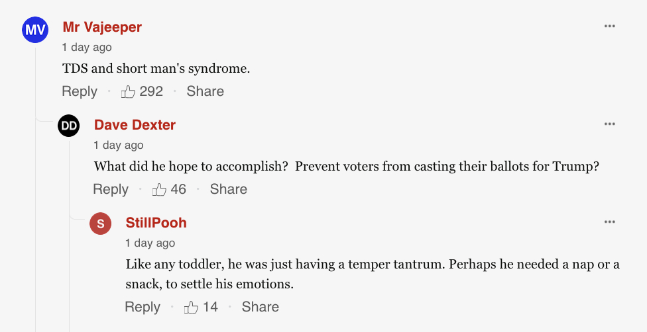The height and width of the screenshot is (332, 647).
Task: Open Dave Dexter's profile name link
Action: point(135,125)
